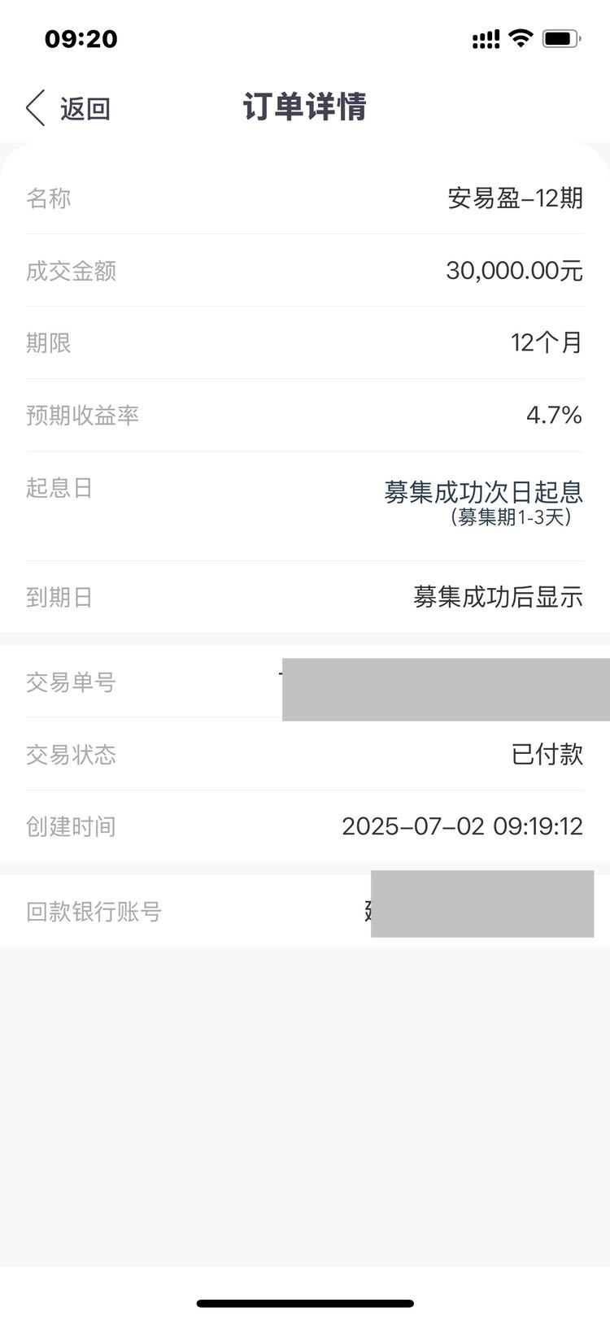Tap the 已付款 transaction status
This screenshot has width=610, height=1320.
(547, 754)
